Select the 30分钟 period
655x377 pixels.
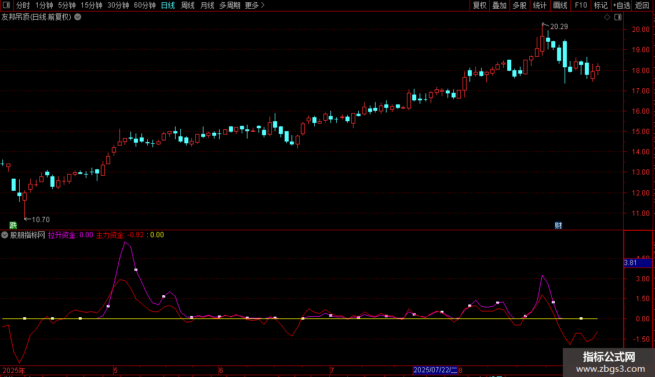118,5
